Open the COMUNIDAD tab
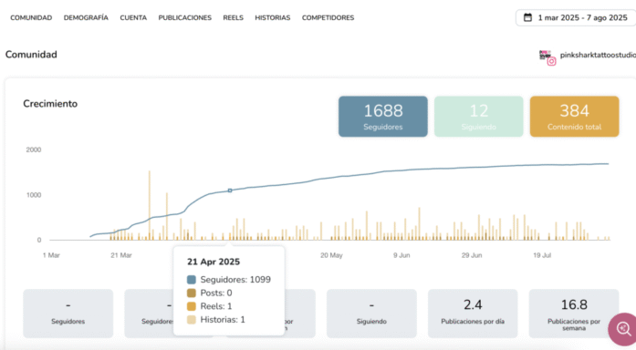This screenshot has width=636, height=350. [31, 18]
